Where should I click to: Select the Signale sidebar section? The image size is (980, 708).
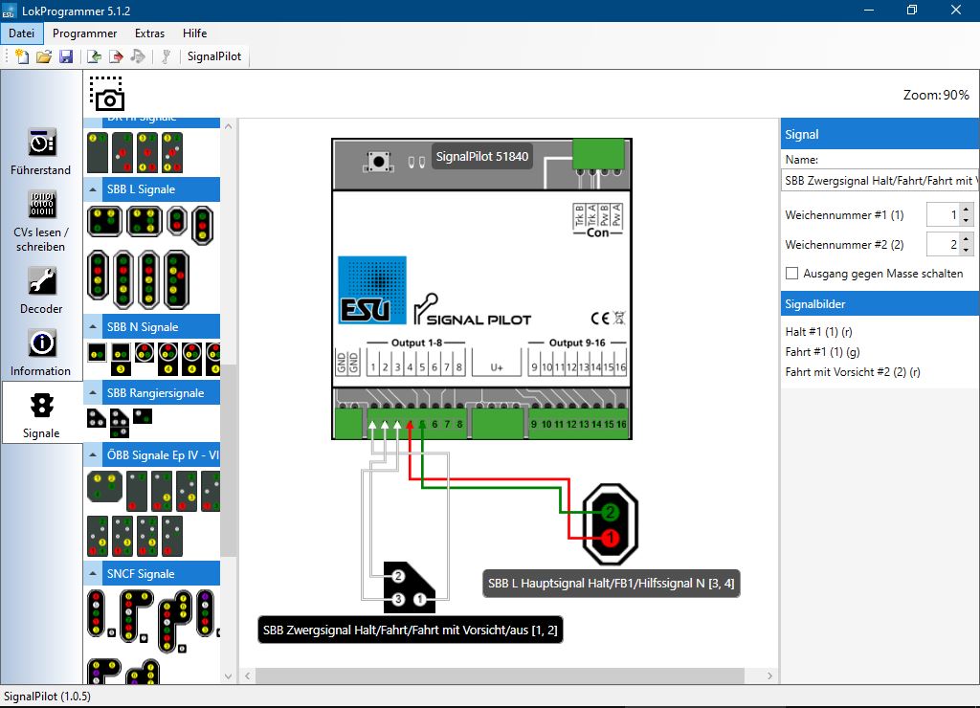pos(41,413)
